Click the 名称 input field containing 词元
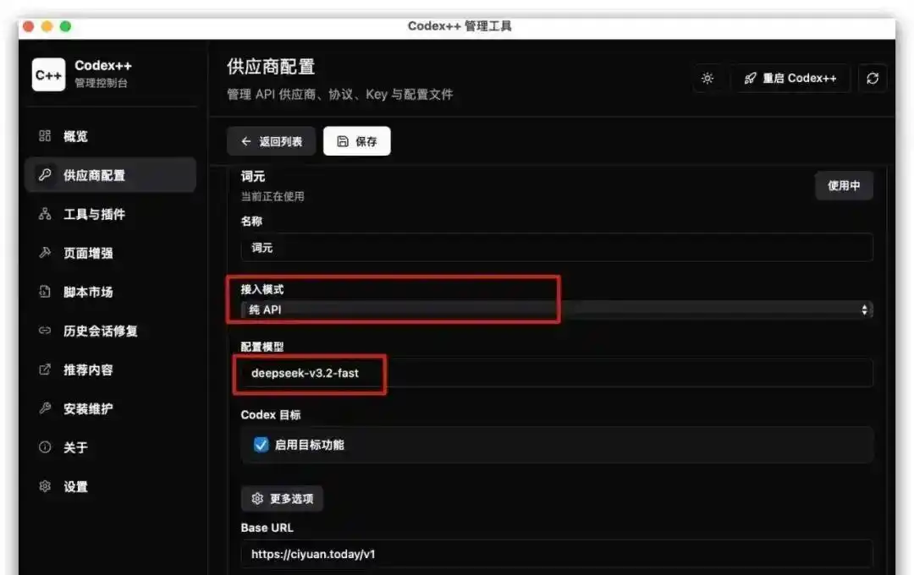 pyautogui.click(x=557, y=248)
